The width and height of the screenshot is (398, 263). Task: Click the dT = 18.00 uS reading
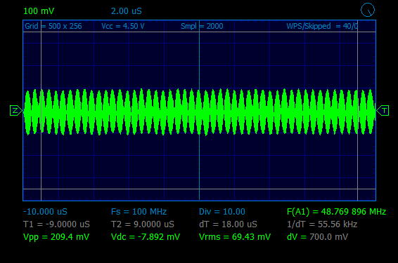(228, 224)
